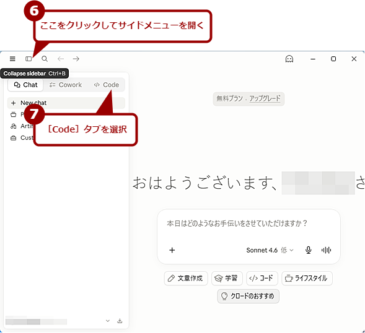365x333 pixels.
Task: Open Artifacts via its sidebar icon
Action: [x=13, y=126]
